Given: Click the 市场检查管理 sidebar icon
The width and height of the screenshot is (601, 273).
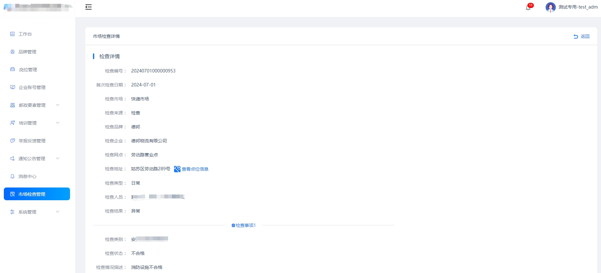Looking at the screenshot, I should click(12, 194).
